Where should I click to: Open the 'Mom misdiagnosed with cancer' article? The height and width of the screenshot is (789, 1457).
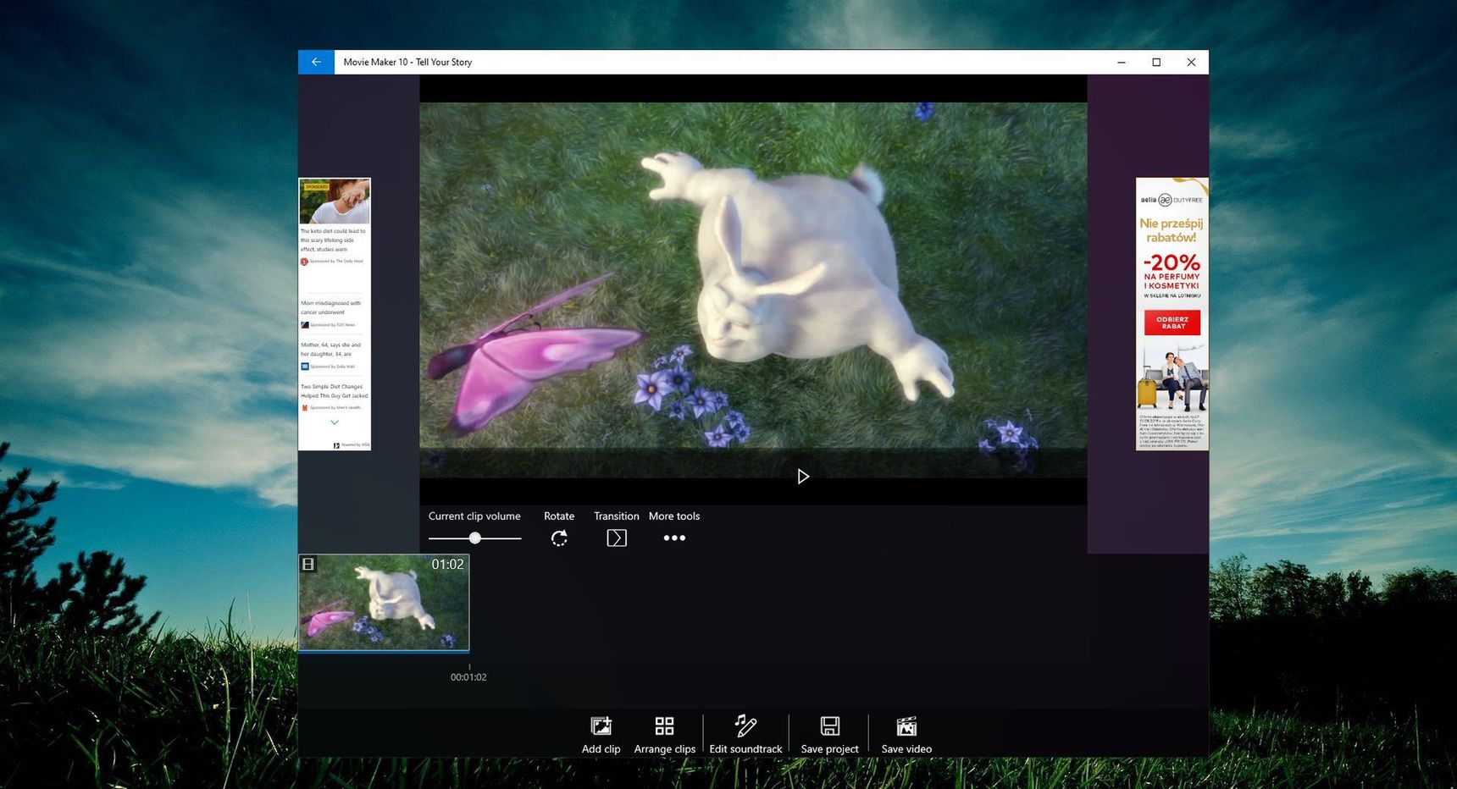click(331, 307)
